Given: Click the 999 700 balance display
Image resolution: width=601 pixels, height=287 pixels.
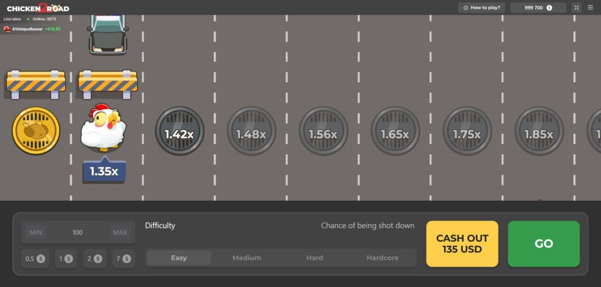Looking at the screenshot, I should 538,8.
